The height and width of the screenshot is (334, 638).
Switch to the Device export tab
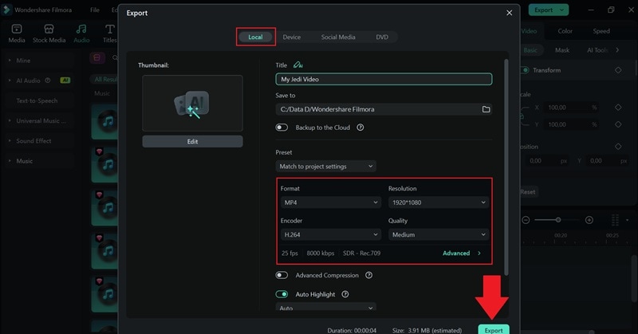(291, 37)
